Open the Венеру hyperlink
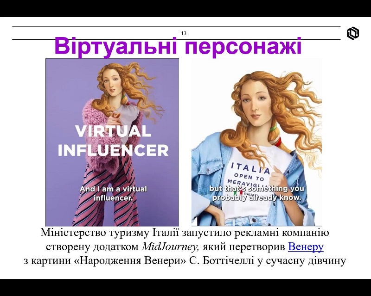The width and height of the screenshot is (371, 296). 306,247
